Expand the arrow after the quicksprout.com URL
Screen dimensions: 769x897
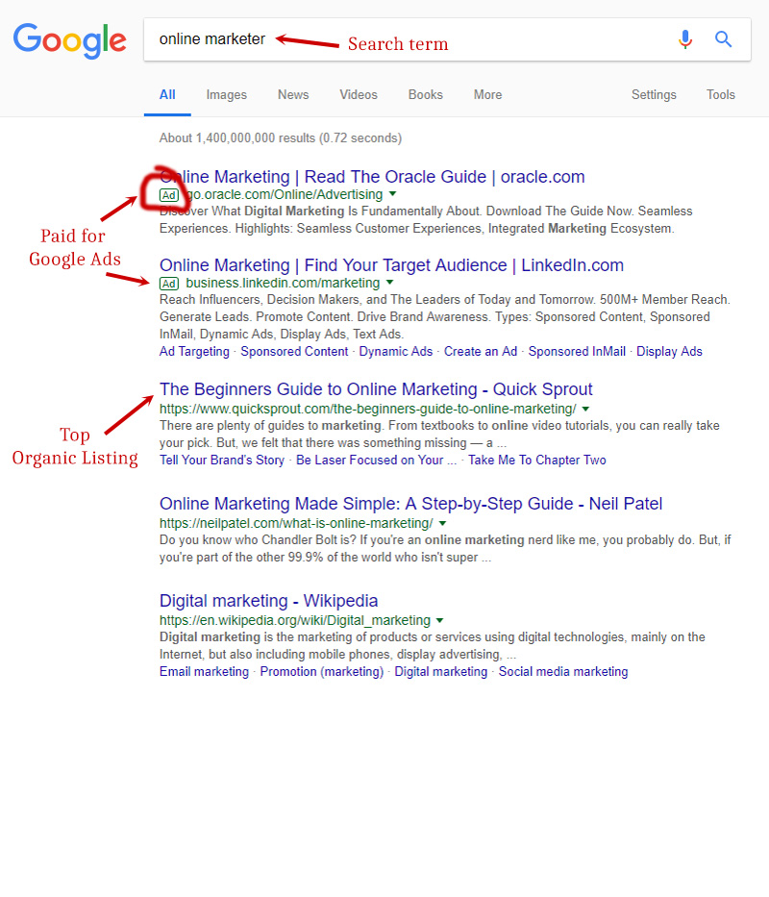pyautogui.click(x=585, y=409)
